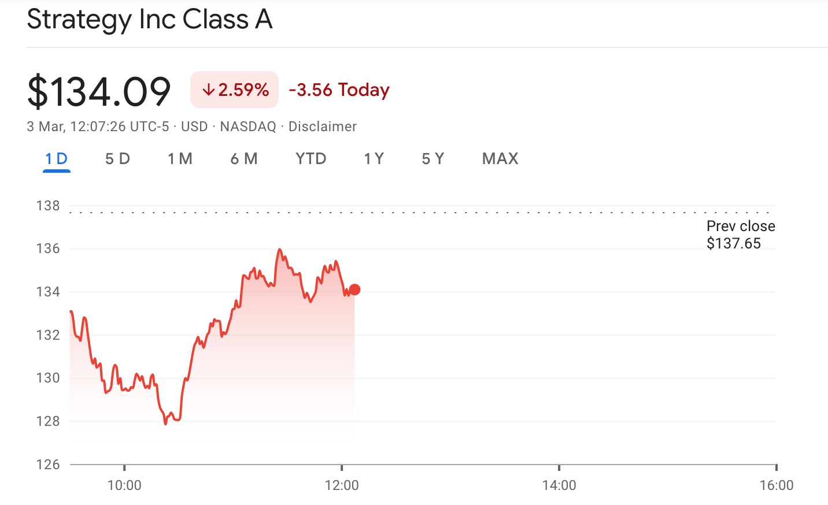Viewport: 828px width, 505px height.
Task: Click the 12:00 time axis marker
Action: (342, 485)
